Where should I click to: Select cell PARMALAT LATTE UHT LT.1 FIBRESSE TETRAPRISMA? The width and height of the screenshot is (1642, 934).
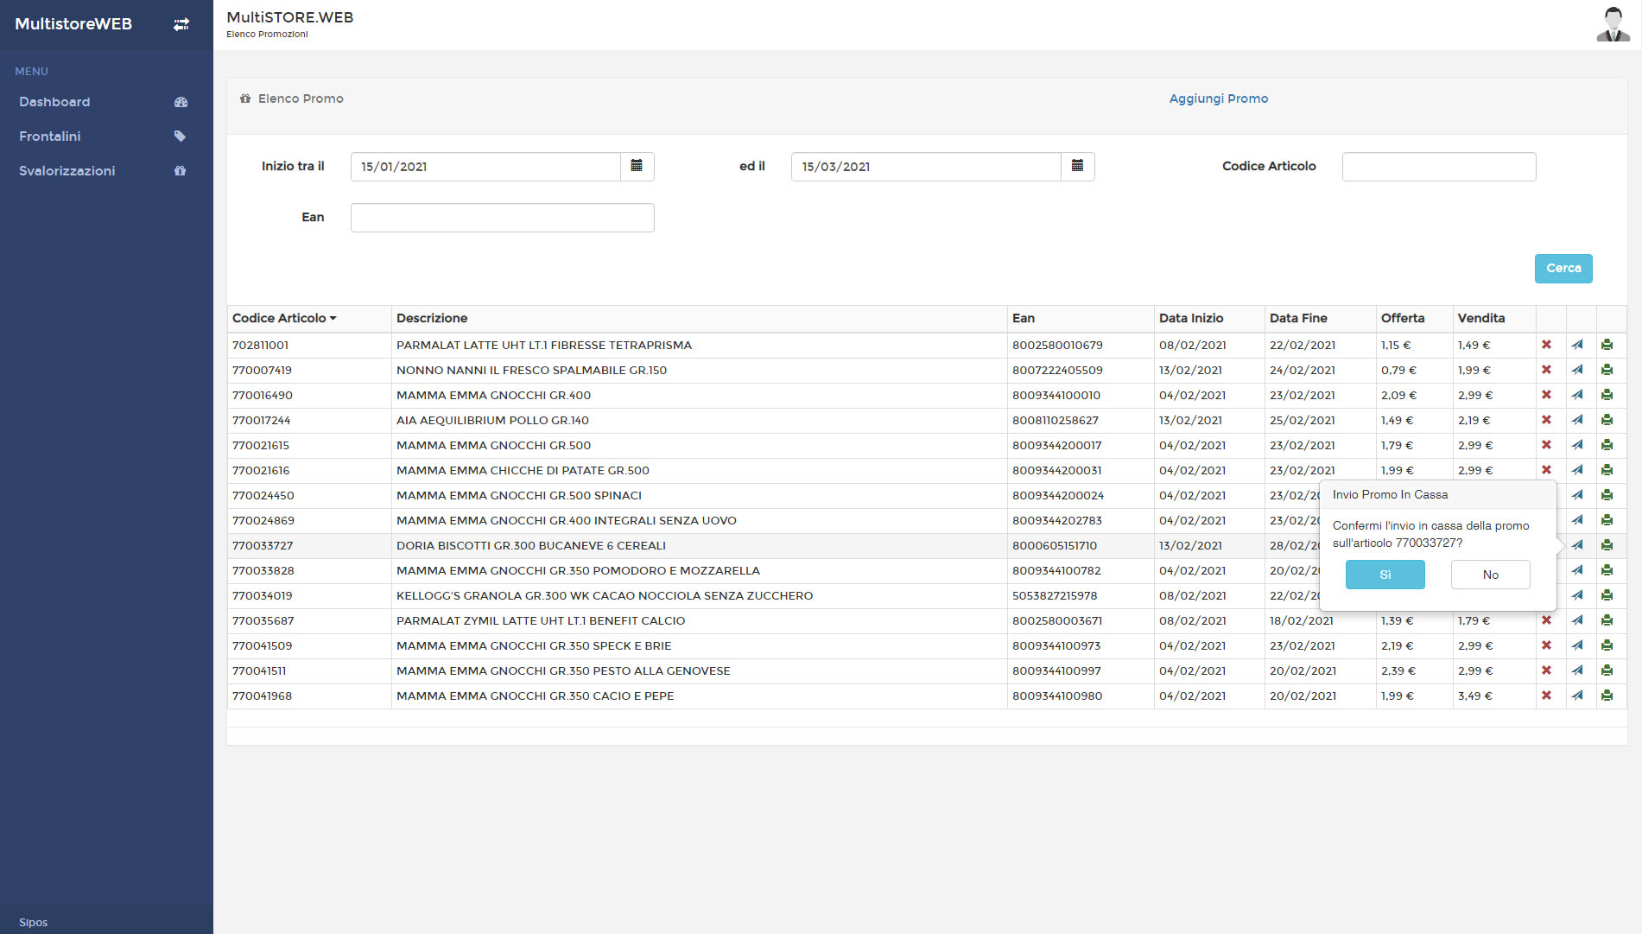(x=543, y=345)
